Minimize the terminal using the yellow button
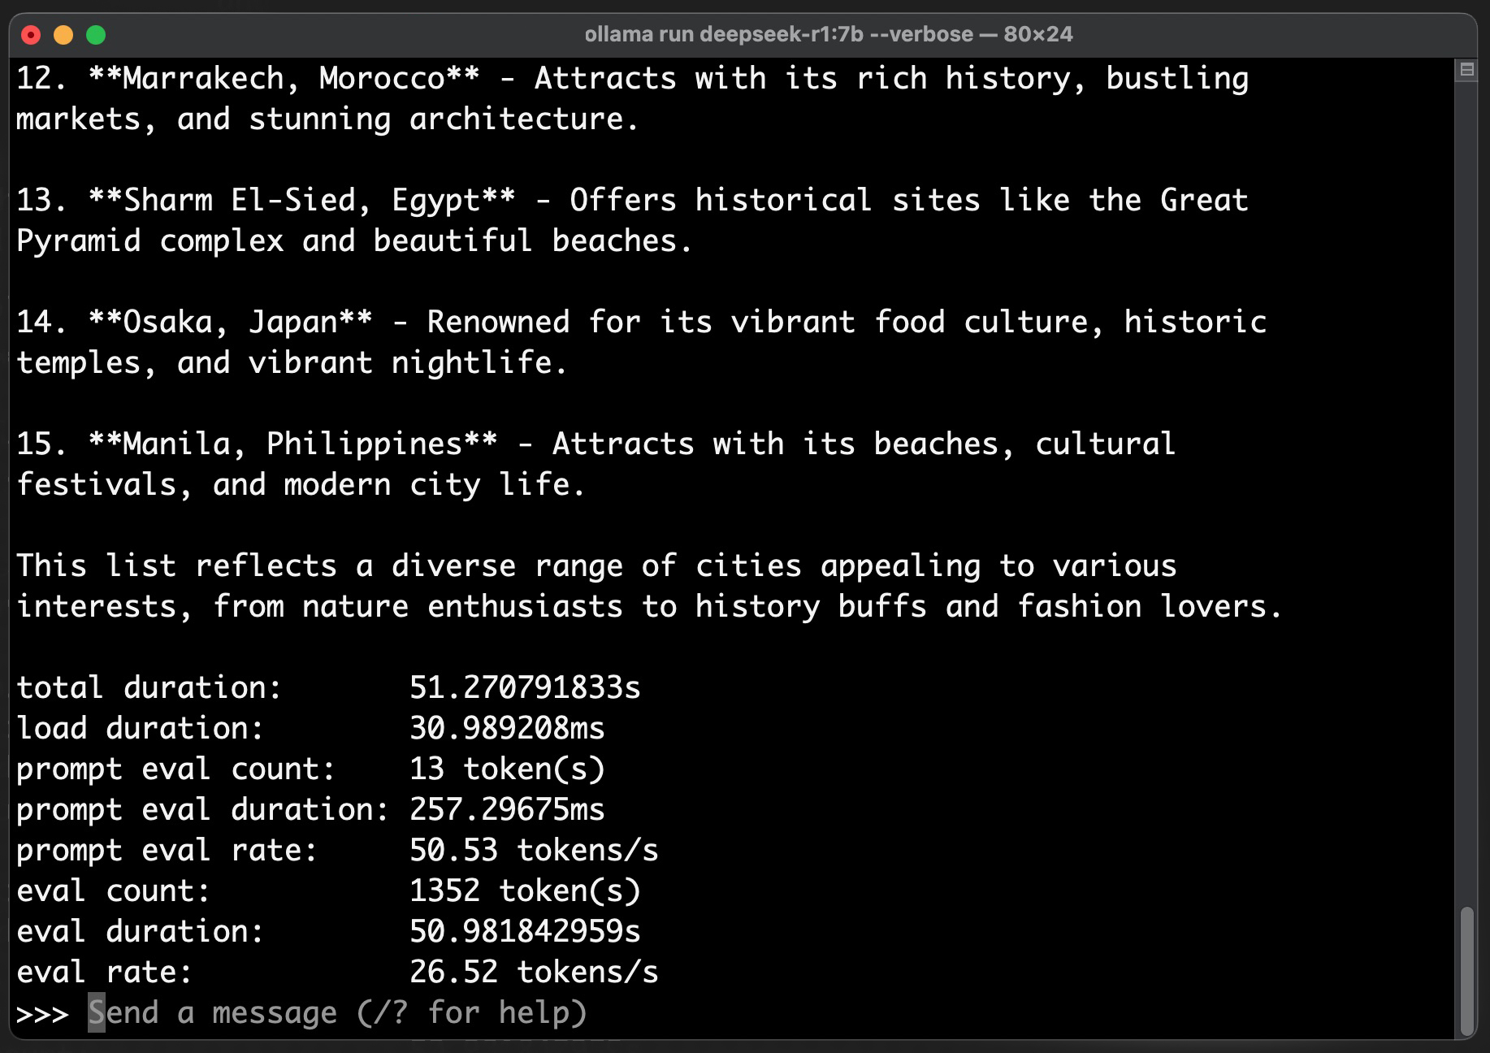 click(63, 35)
